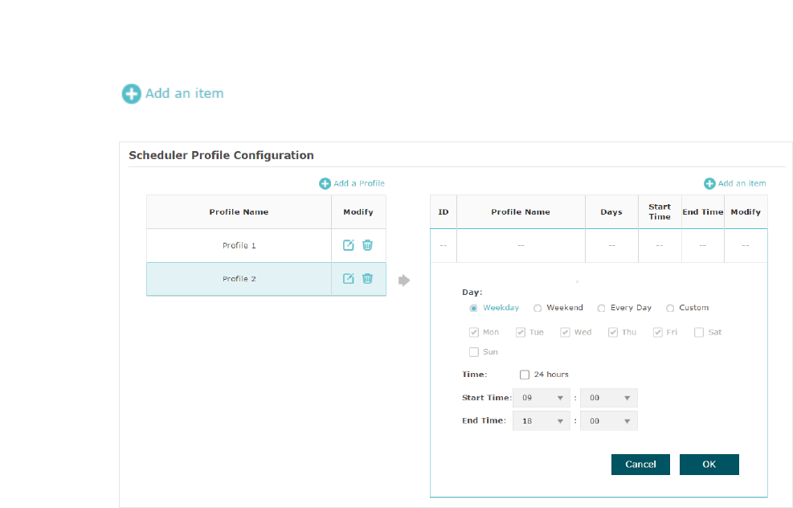793x508 pixels.
Task: Select the Weekday radio button
Action: [x=473, y=308]
